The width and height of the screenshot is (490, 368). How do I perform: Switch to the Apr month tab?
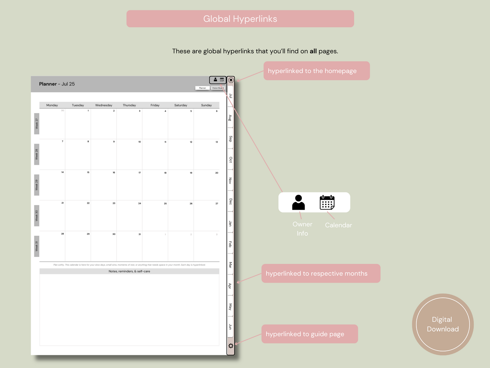pyautogui.click(x=230, y=286)
